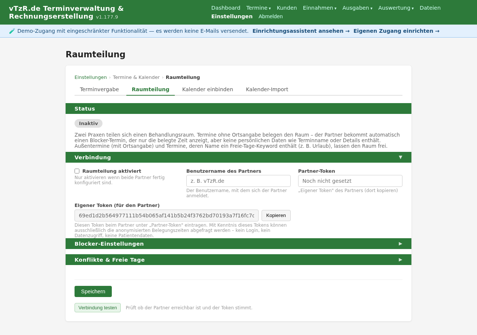Open the Auswertung dropdown menu

click(396, 8)
